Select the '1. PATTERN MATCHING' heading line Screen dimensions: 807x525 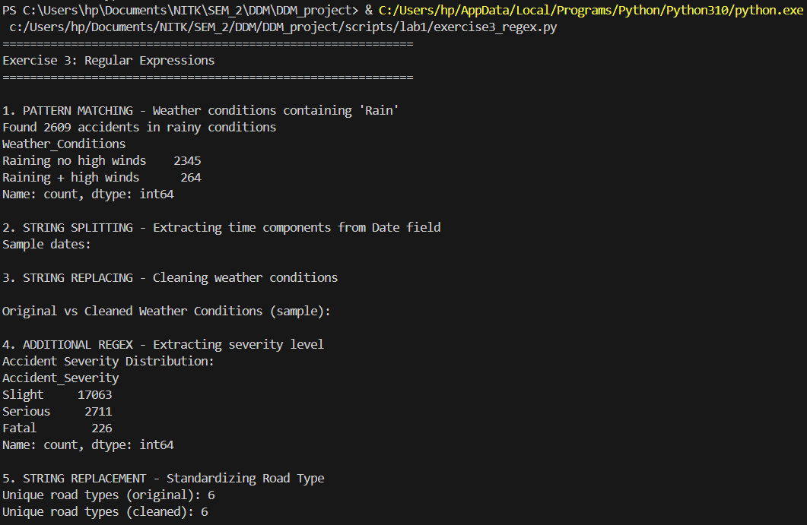(201, 110)
